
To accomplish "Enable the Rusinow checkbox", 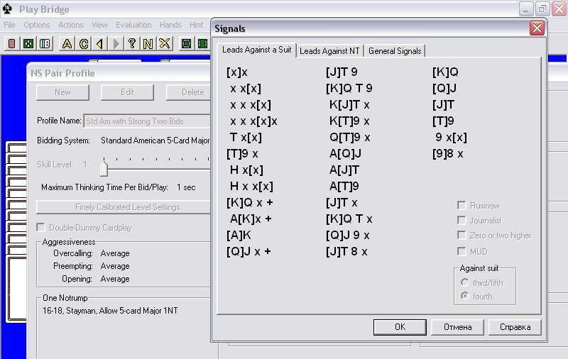I will pos(462,206).
